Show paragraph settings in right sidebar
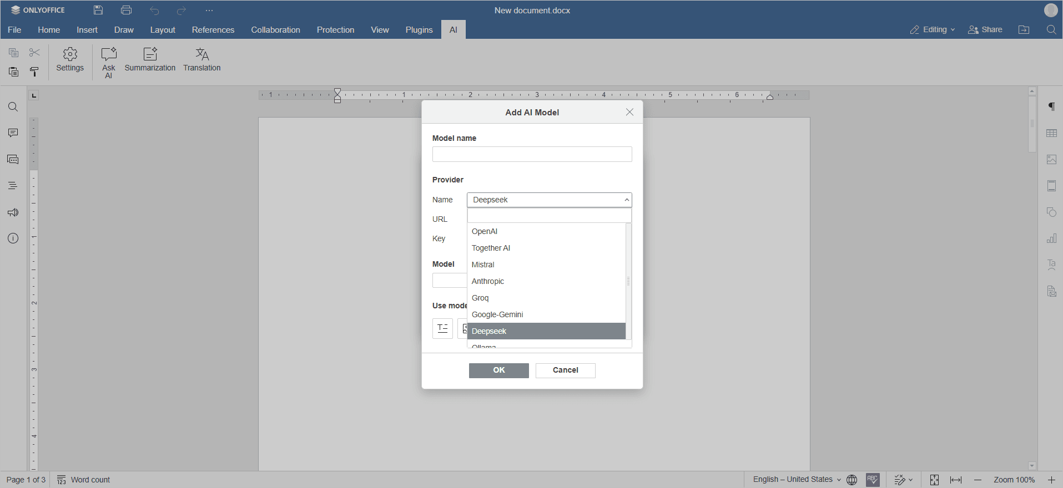Screen dimensions: 1063x488 pos(1051,107)
